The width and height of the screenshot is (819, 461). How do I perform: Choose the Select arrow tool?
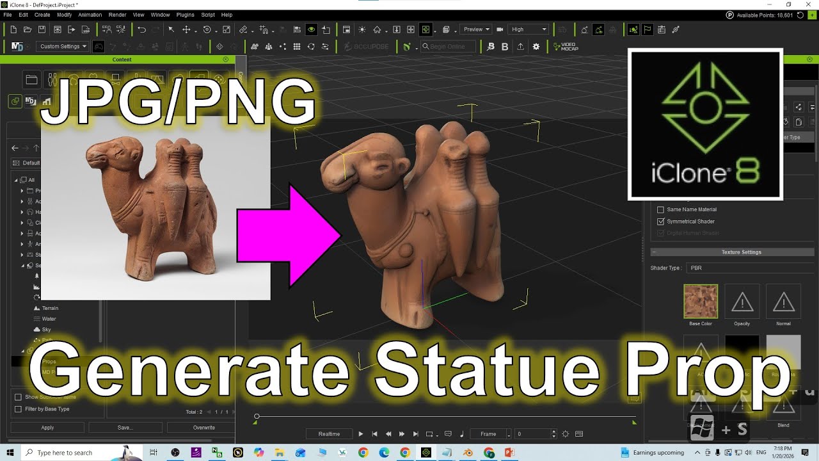pyautogui.click(x=171, y=29)
